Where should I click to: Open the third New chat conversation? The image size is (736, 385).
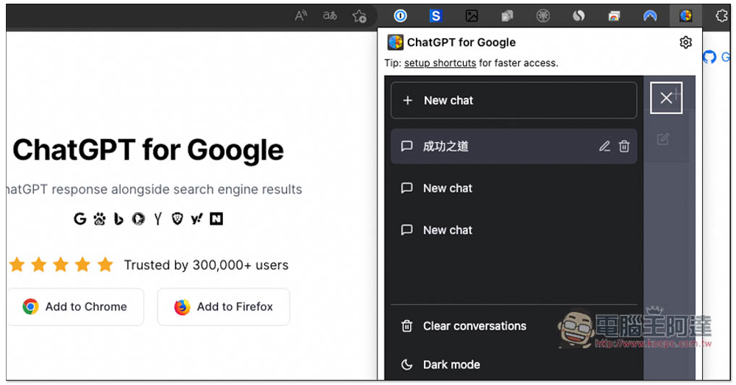pyautogui.click(x=514, y=230)
